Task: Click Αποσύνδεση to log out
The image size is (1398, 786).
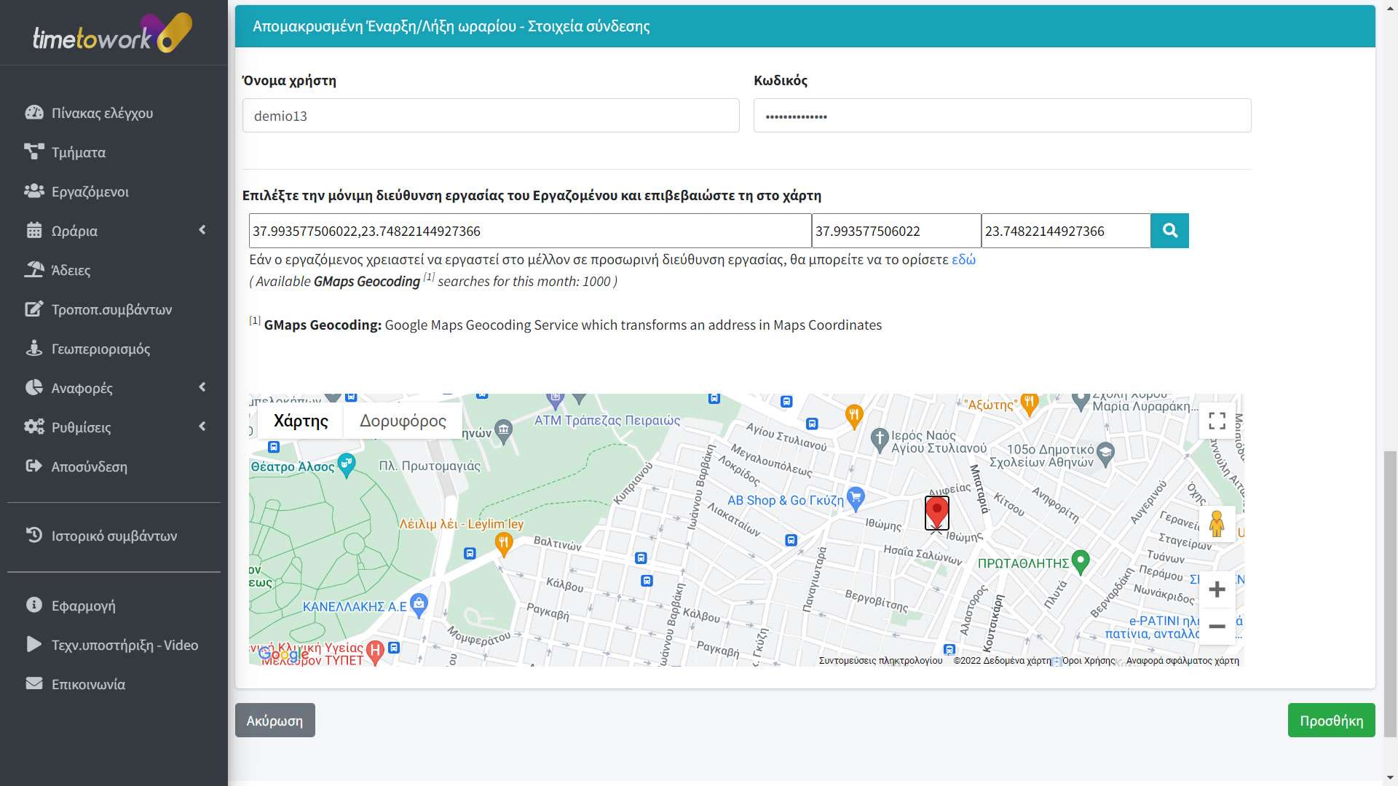Action: coord(89,467)
